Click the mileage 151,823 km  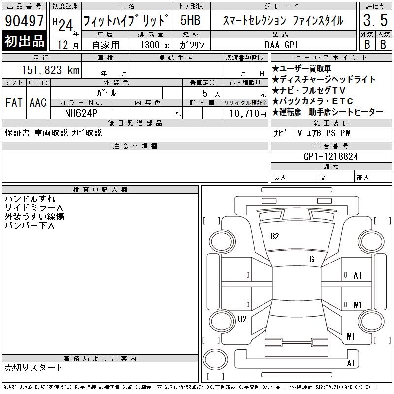(50, 70)
